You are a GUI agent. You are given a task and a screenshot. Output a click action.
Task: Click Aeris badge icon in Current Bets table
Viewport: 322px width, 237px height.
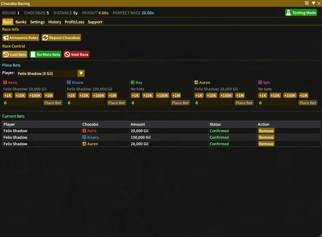84,131
